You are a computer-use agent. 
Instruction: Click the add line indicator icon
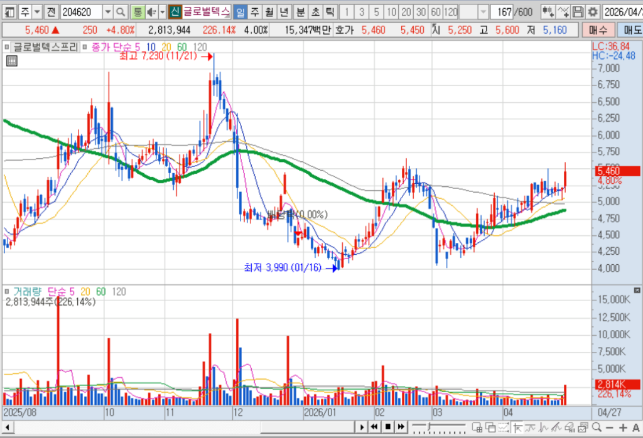click(x=563, y=13)
